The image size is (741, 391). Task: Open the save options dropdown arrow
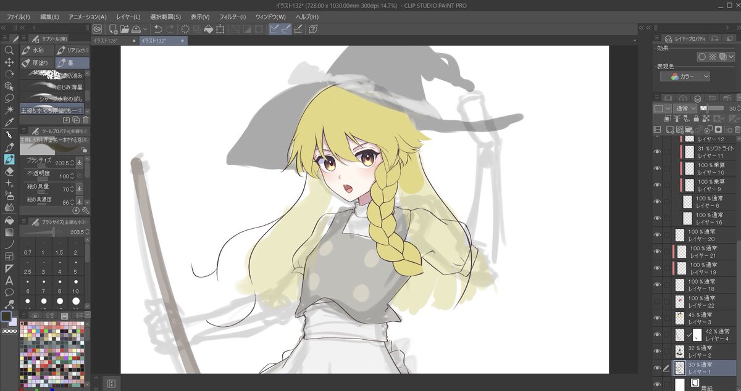pos(145,29)
